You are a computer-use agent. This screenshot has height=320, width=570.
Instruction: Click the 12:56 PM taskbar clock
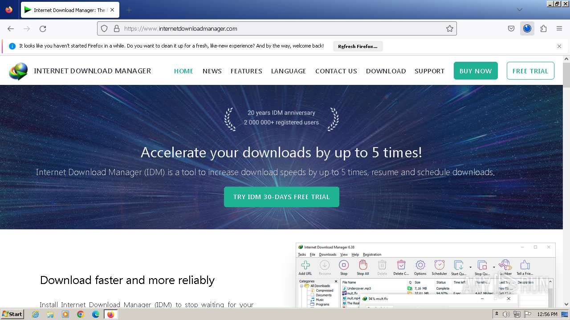(547, 314)
